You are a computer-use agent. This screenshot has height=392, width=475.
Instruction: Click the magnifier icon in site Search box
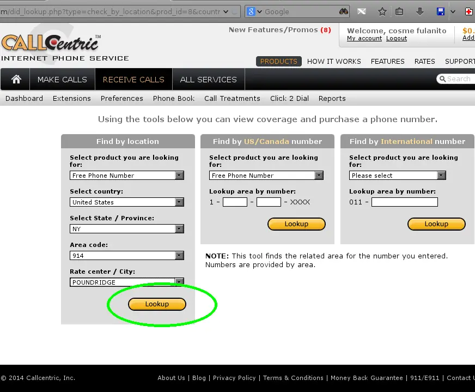tap(442, 79)
